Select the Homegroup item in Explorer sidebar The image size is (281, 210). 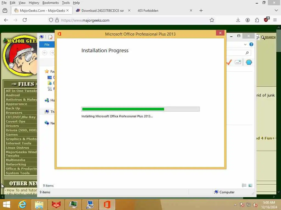point(50,100)
